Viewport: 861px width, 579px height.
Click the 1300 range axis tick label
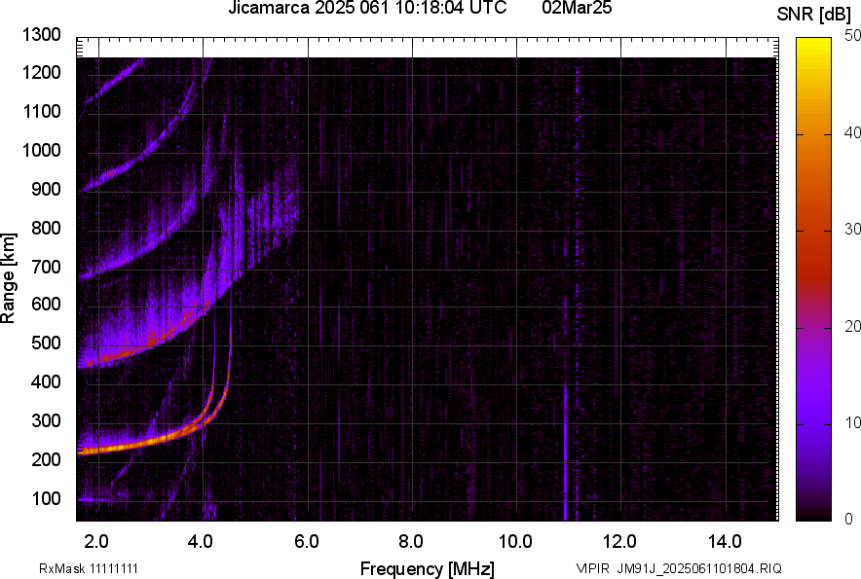click(41, 35)
